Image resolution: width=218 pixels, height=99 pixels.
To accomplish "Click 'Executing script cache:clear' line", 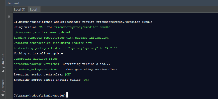I will point(43,74).
